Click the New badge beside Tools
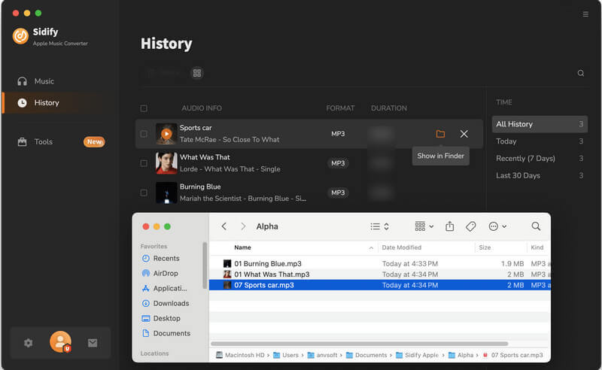The image size is (602, 370). pos(94,141)
